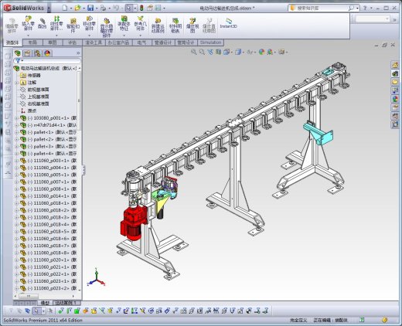The width and height of the screenshot is (402, 326).
Task: Toggle the Select arrow tool in title bar
Action: [128, 8]
